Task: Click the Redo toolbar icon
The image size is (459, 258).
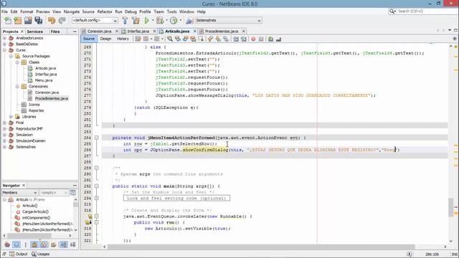Action: (x=62, y=21)
